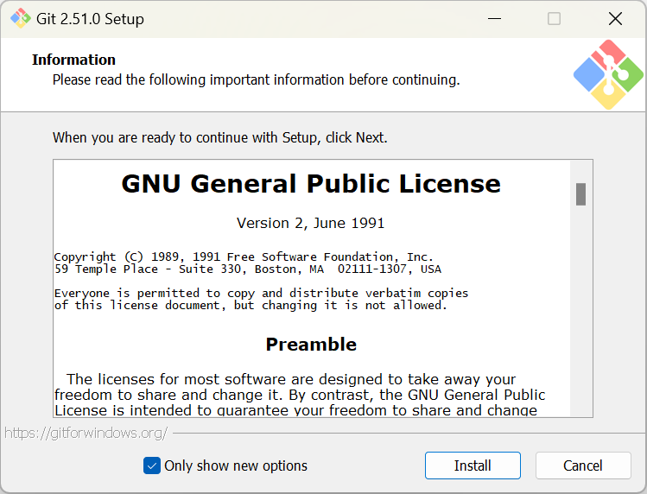Click the 'Everyone is permitted to copy' line
The width and height of the screenshot is (647, 494).
(261, 293)
